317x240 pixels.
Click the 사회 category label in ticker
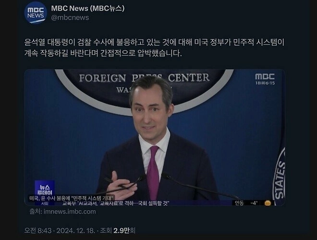(45, 203)
